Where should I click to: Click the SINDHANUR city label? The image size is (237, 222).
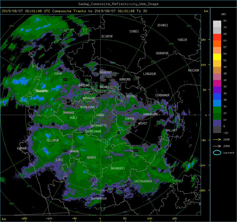point(162,95)
